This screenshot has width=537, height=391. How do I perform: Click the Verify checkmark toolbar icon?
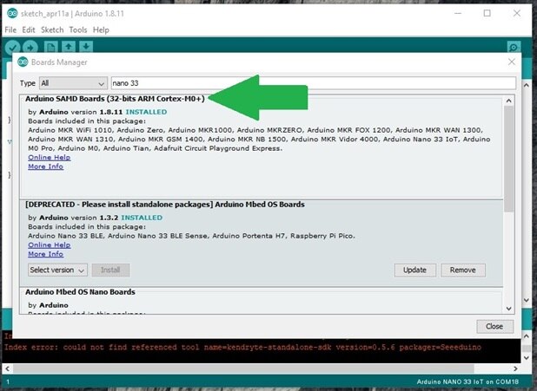13,47
